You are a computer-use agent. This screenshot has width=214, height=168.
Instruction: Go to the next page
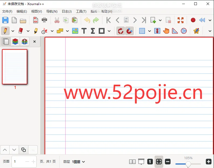click(135, 20)
